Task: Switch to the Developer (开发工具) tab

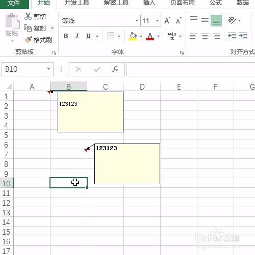Action: tap(77, 3)
